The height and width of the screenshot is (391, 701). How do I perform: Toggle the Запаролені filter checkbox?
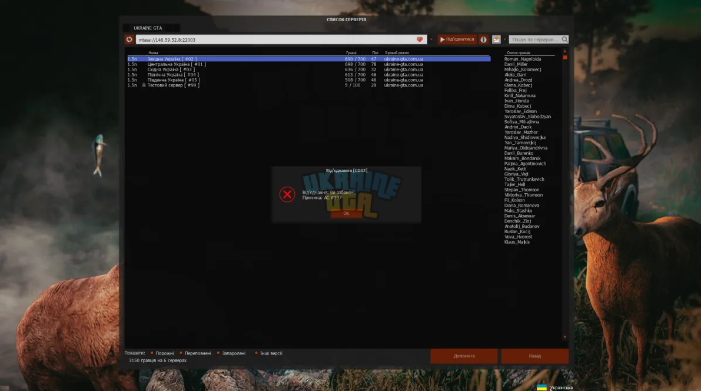218,353
